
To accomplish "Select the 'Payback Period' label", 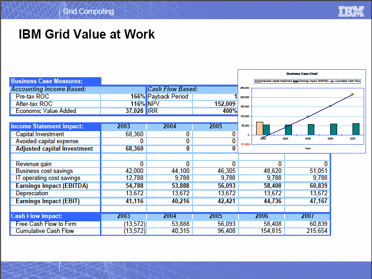I will [x=168, y=97].
